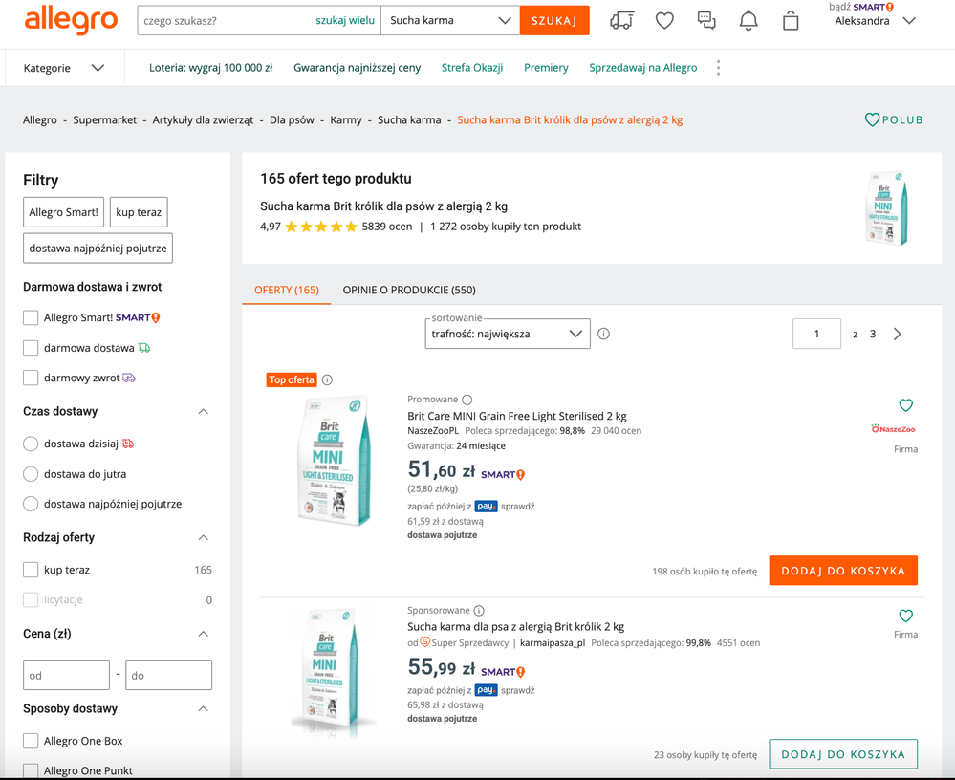The height and width of the screenshot is (780, 955).
Task: Select dostawa do jutra radio option
Action: (x=31, y=474)
